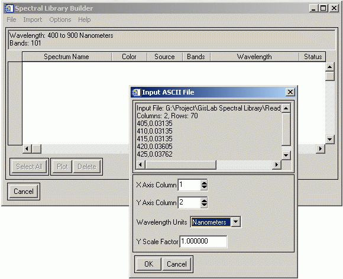Open the Import menu
This screenshot has width=343, height=279.
(x=33, y=20)
